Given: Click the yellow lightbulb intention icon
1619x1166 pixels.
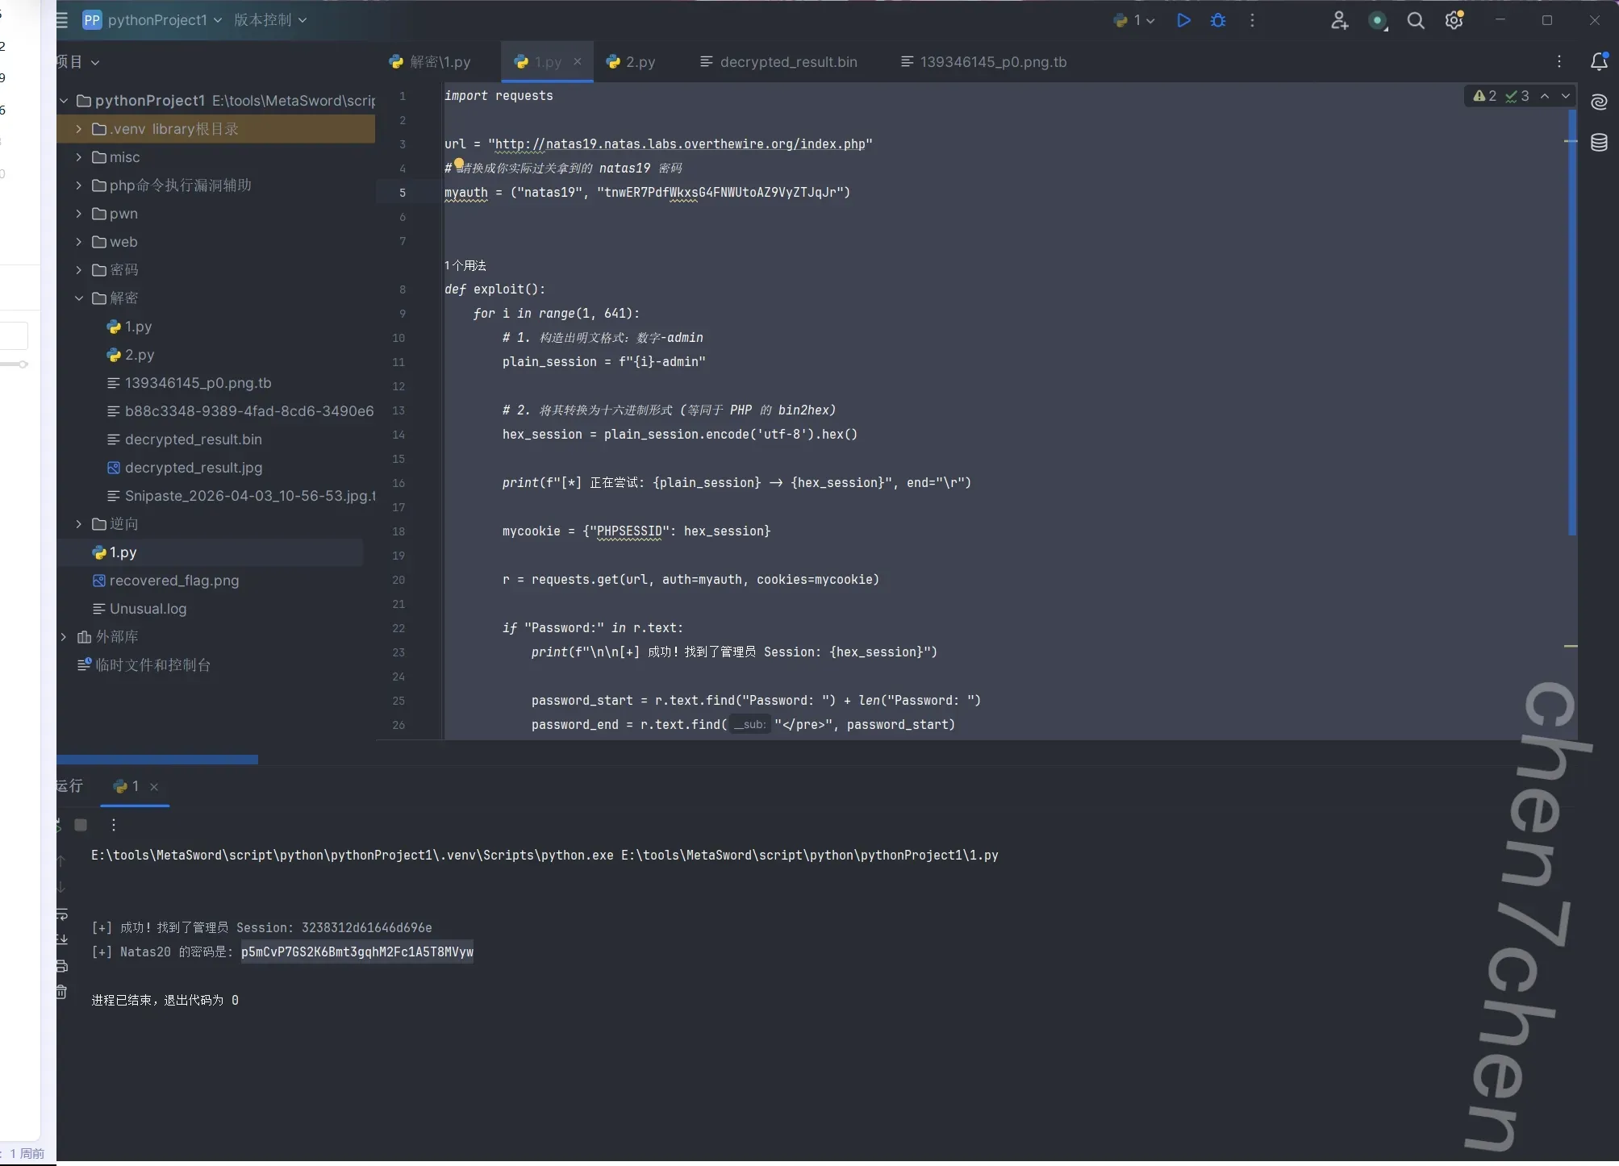Looking at the screenshot, I should (459, 164).
